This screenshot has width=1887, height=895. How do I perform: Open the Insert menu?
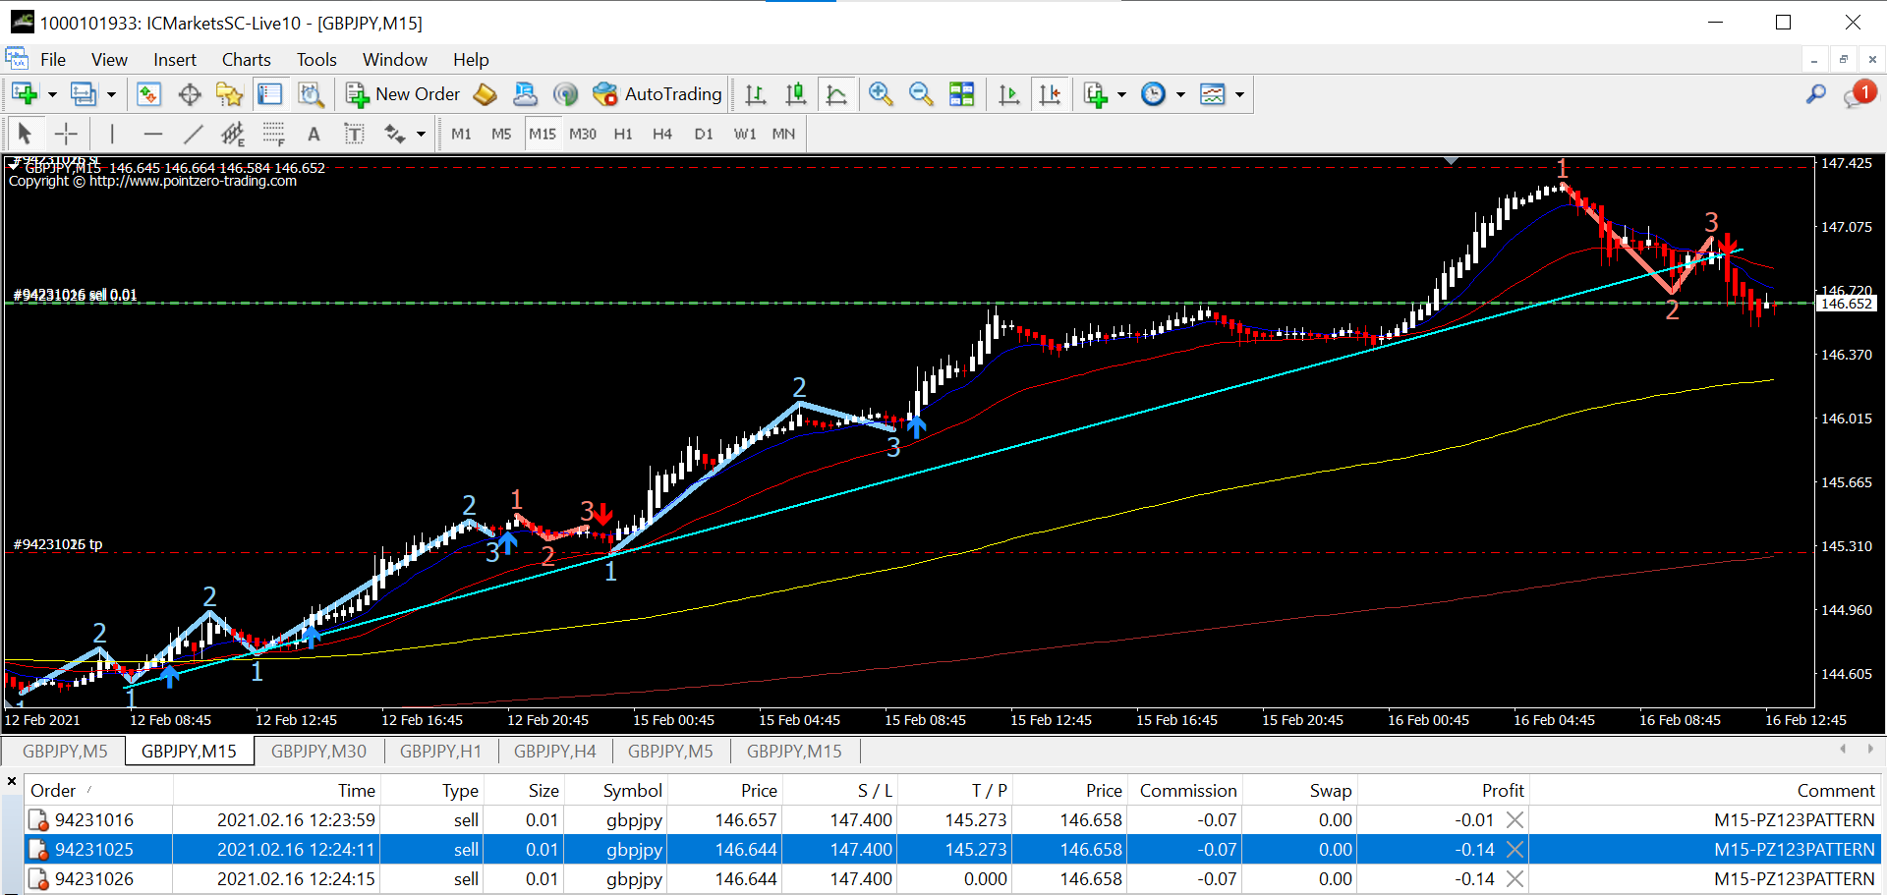(x=175, y=60)
